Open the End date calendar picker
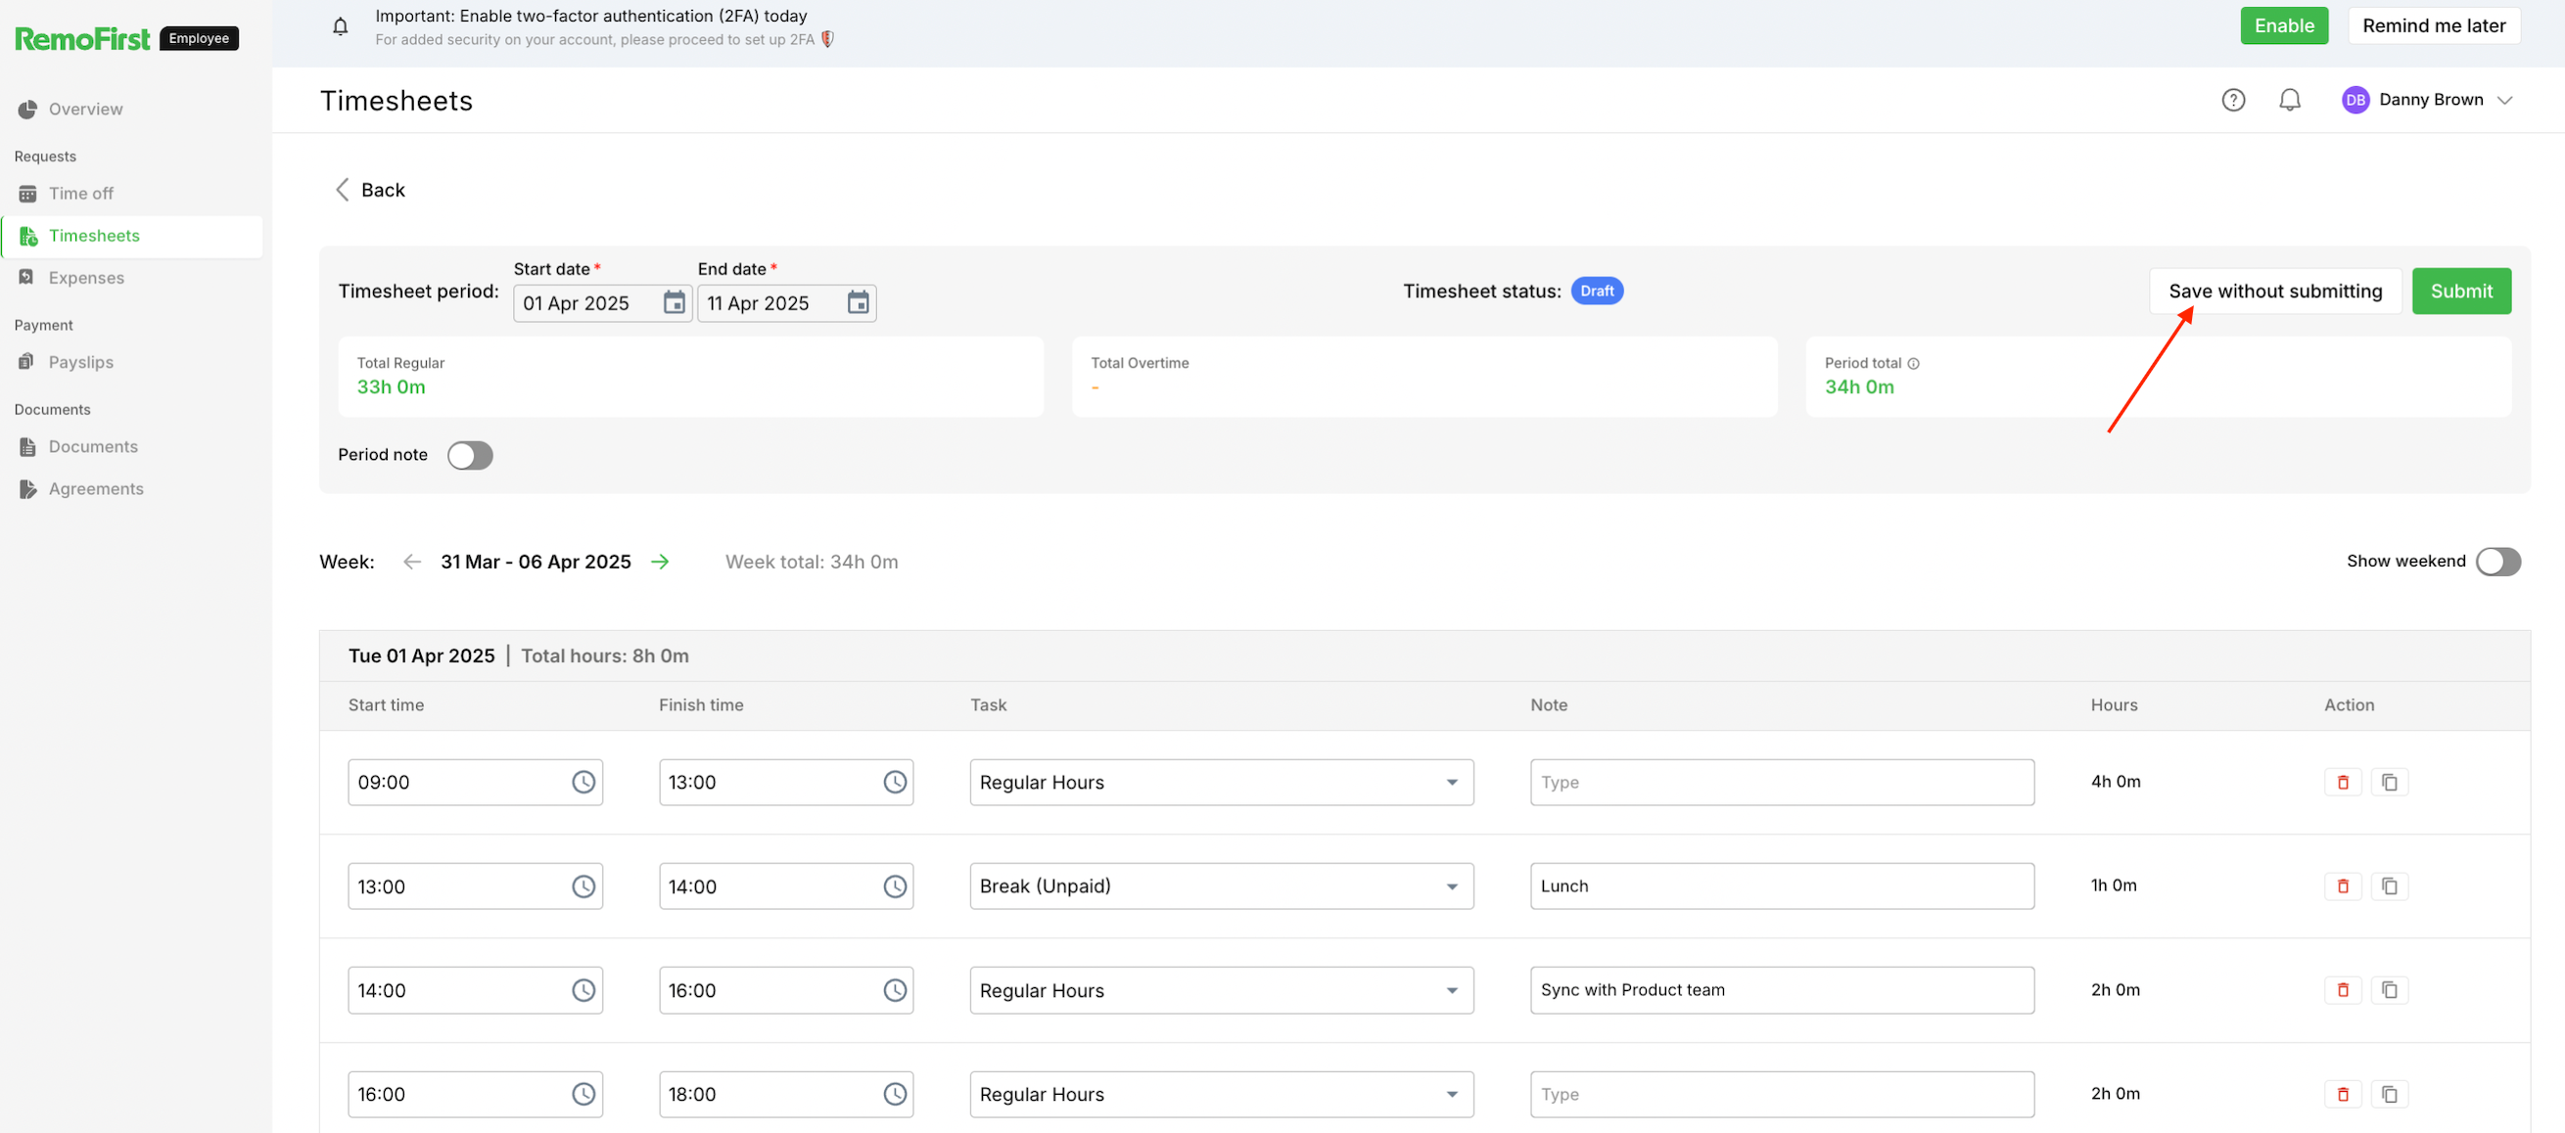This screenshot has height=1133, width=2565. [x=858, y=302]
